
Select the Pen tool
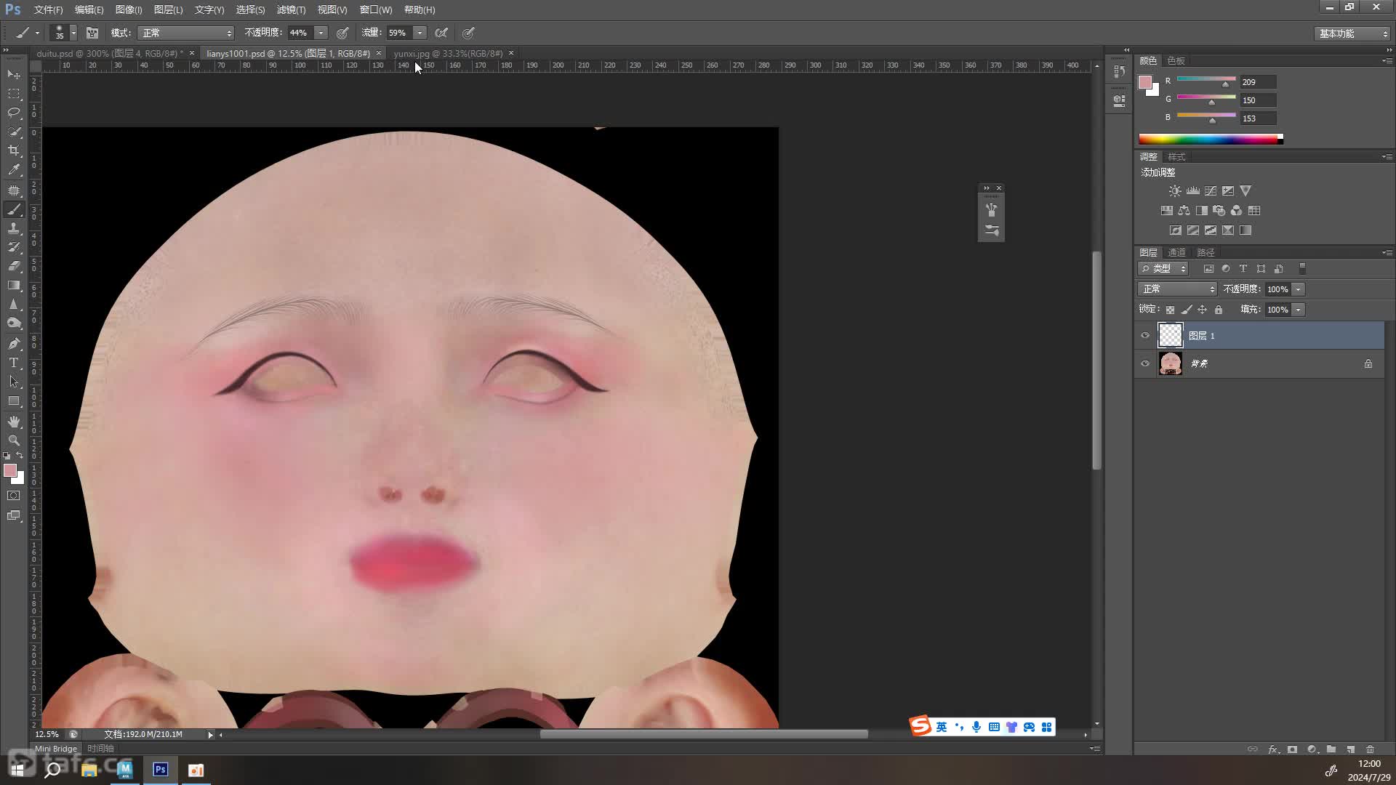[x=14, y=344]
